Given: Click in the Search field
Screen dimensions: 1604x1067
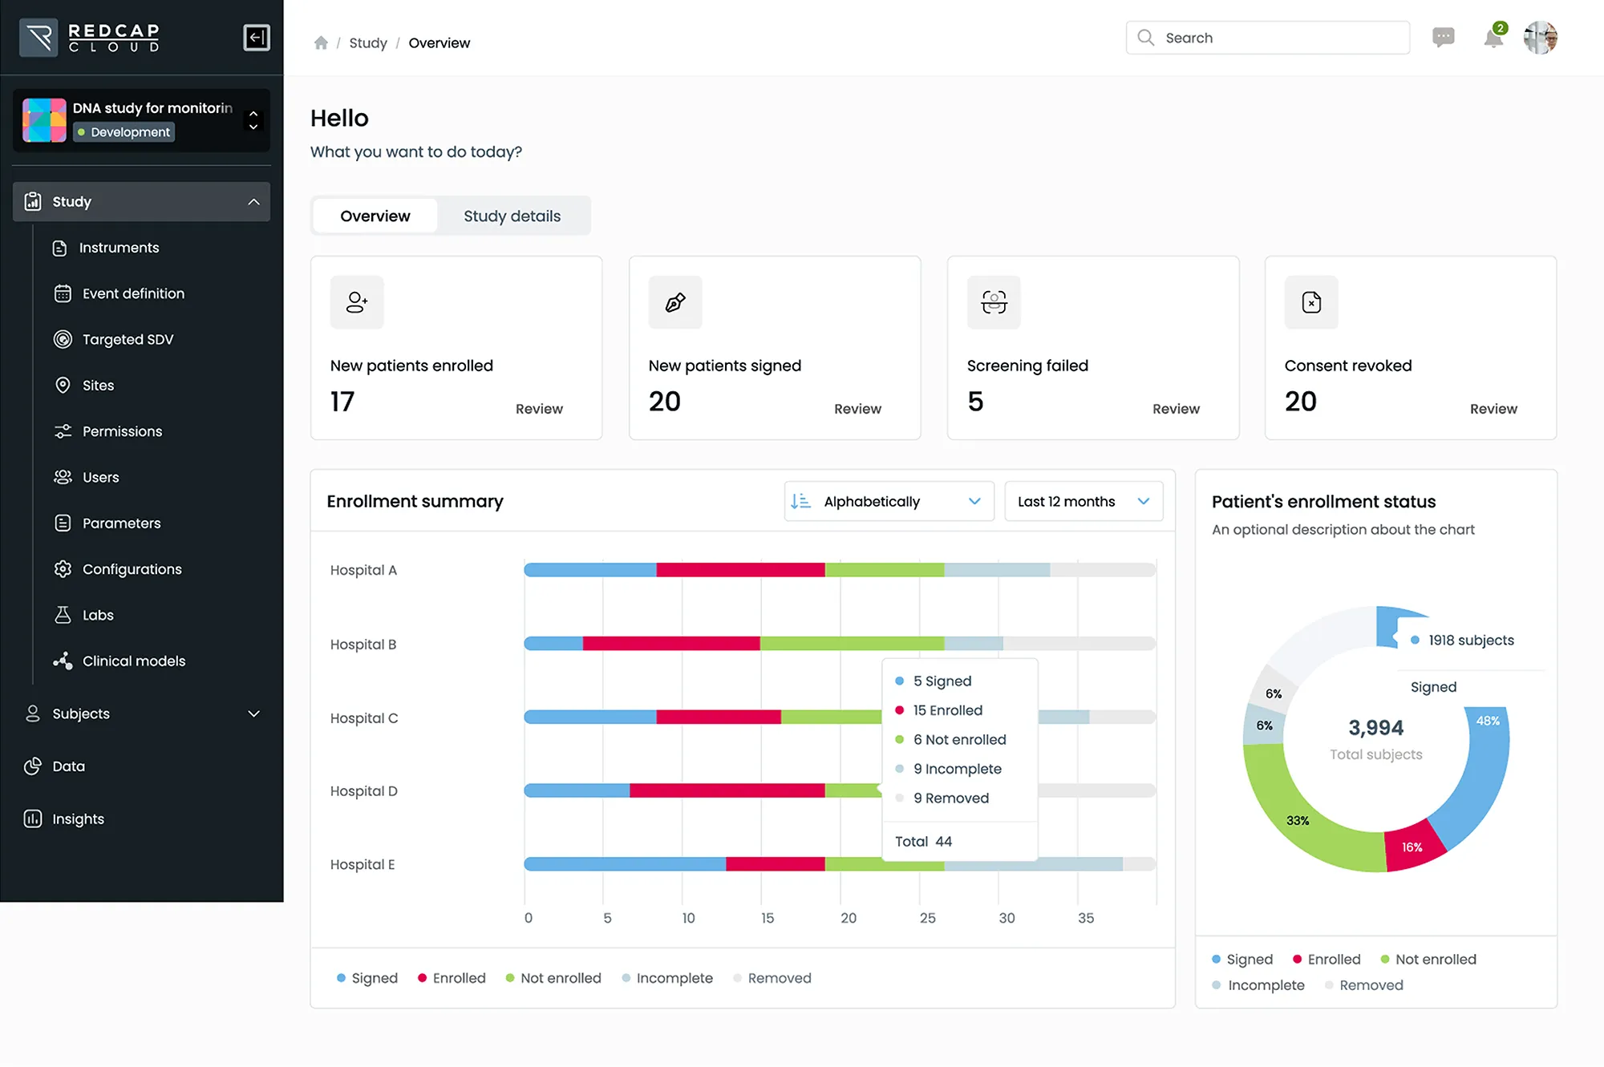Looking at the screenshot, I should (x=1267, y=38).
